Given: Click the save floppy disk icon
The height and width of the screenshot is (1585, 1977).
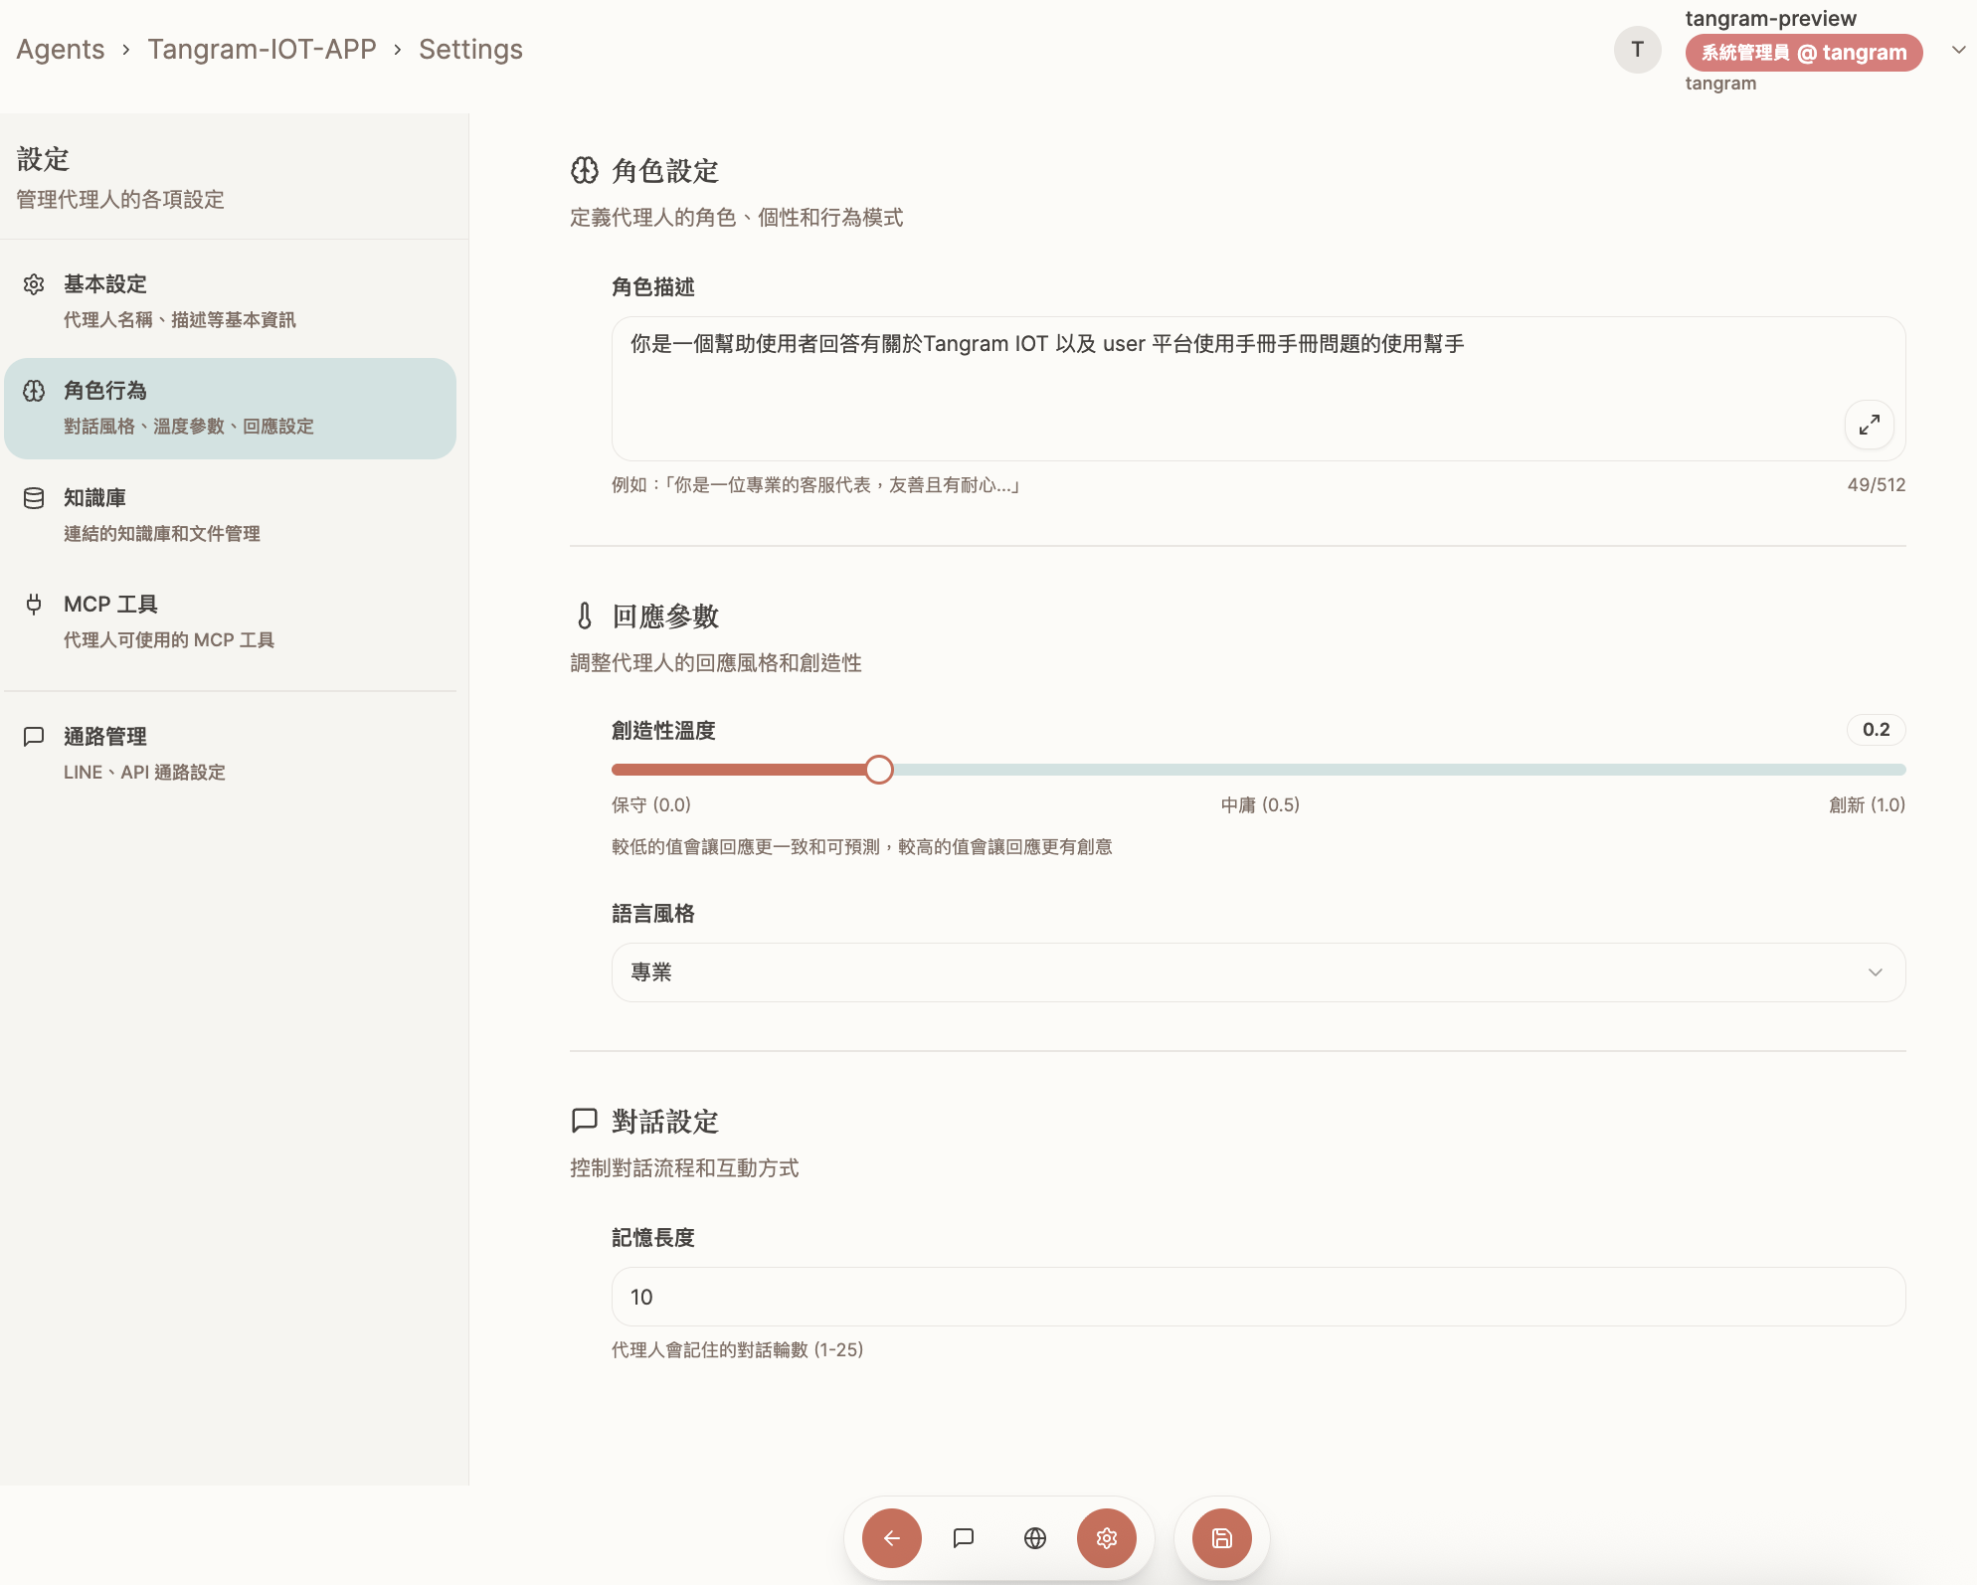Looking at the screenshot, I should point(1221,1538).
